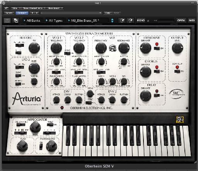Click the VCF Frequency knob
Image resolution: width=198 pixels, height=171 pixels.
tap(101, 48)
